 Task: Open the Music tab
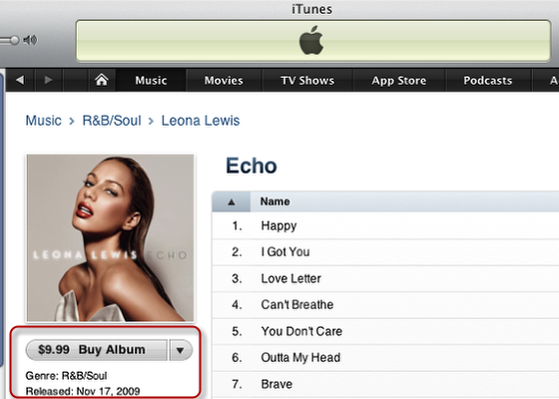[151, 80]
